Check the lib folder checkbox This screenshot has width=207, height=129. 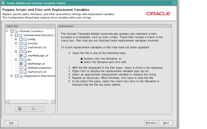[21, 60]
